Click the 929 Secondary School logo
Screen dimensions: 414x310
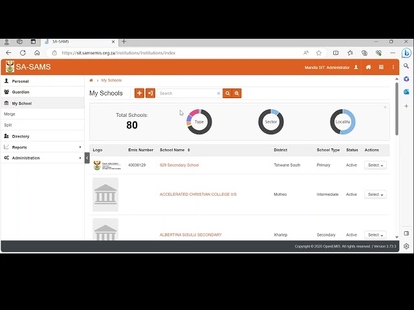(x=107, y=165)
